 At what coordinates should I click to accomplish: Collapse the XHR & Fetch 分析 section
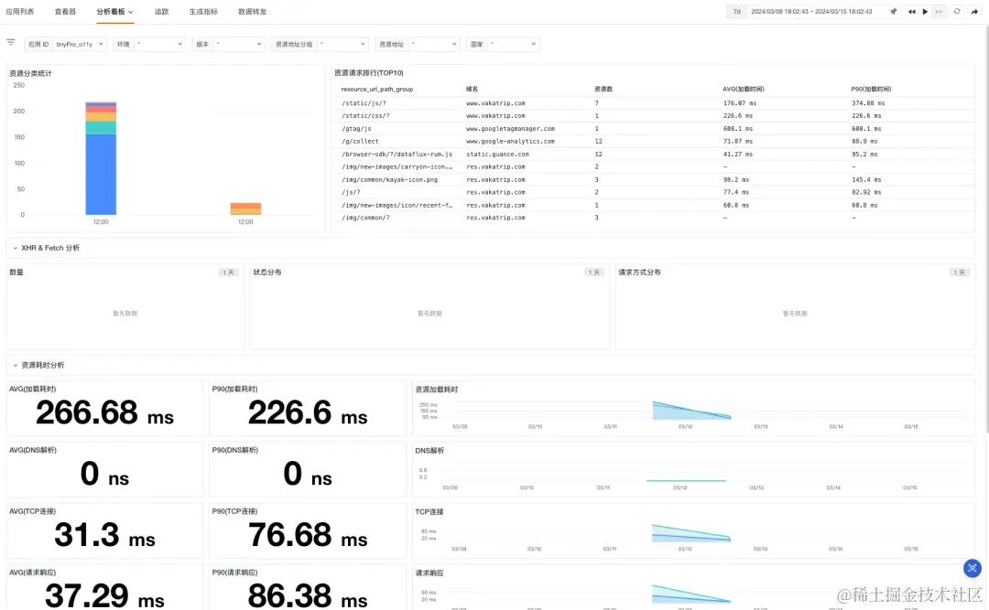[16, 248]
